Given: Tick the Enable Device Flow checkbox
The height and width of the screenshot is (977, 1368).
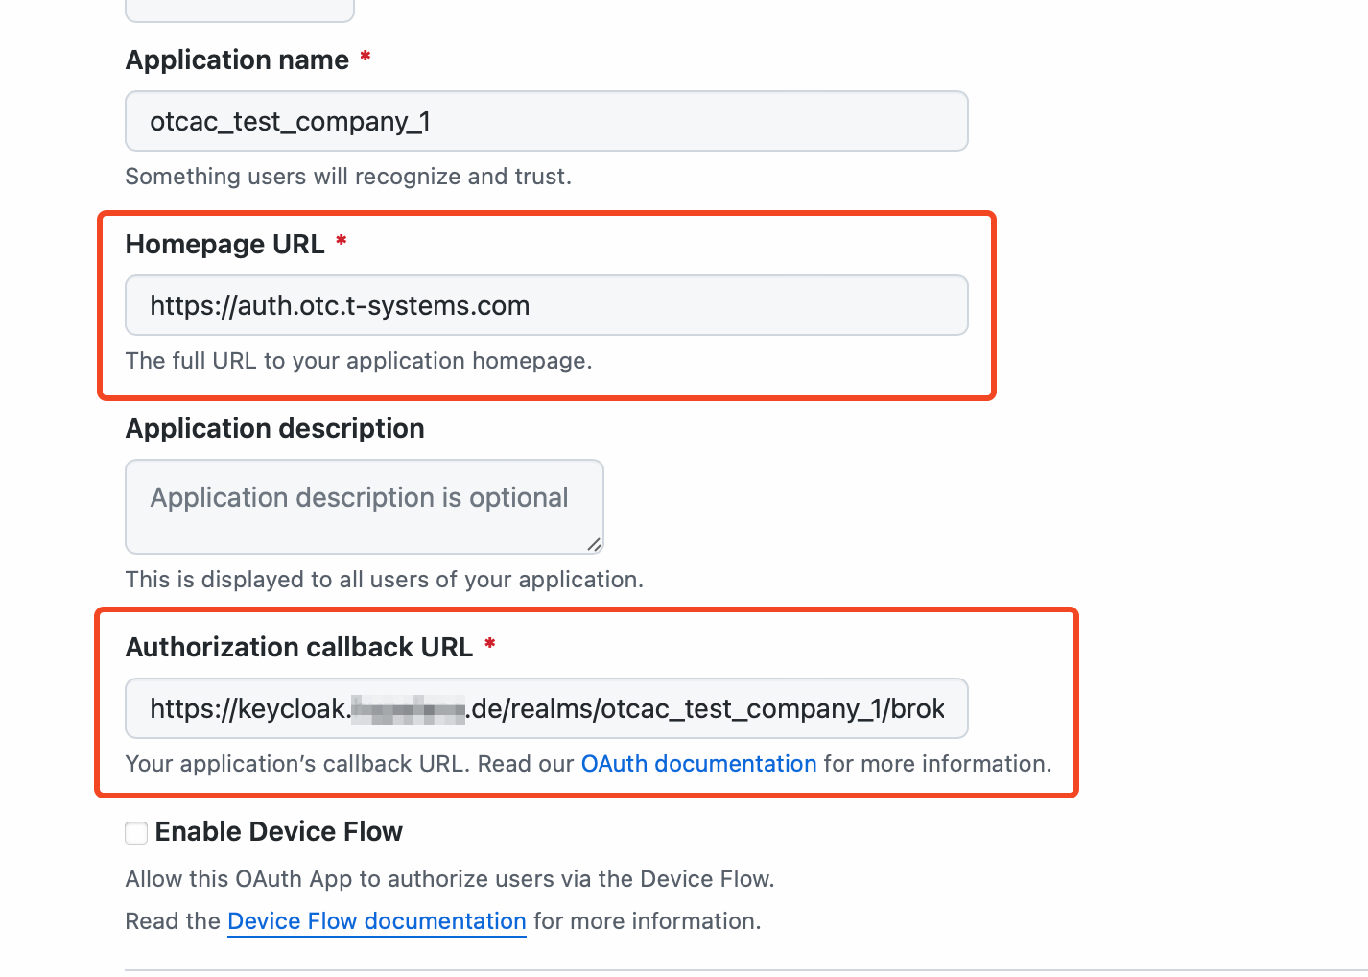Looking at the screenshot, I should [x=136, y=832].
